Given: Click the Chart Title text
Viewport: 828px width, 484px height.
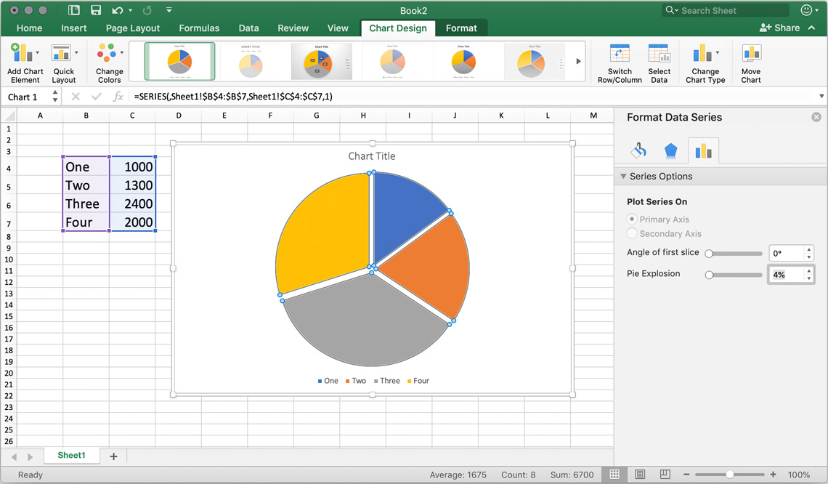Looking at the screenshot, I should coord(372,156).
